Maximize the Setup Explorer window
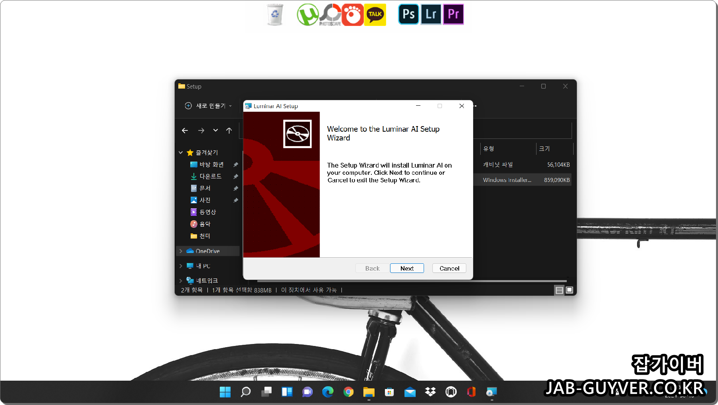718x405 pixels. click(543, 86)
